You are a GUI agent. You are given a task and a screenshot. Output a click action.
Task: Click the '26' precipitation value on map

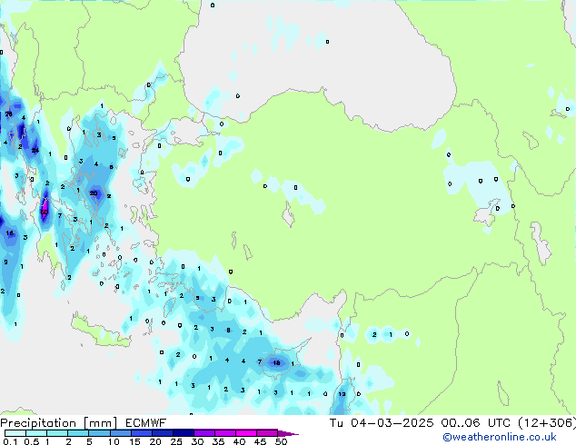8,114
